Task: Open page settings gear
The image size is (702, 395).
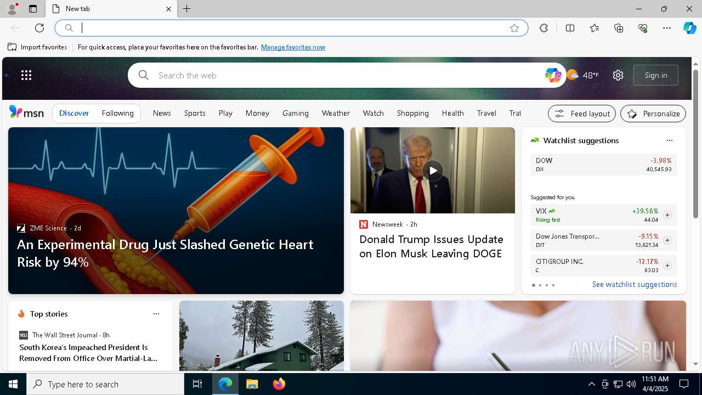Action: click(x=618, y=75)
